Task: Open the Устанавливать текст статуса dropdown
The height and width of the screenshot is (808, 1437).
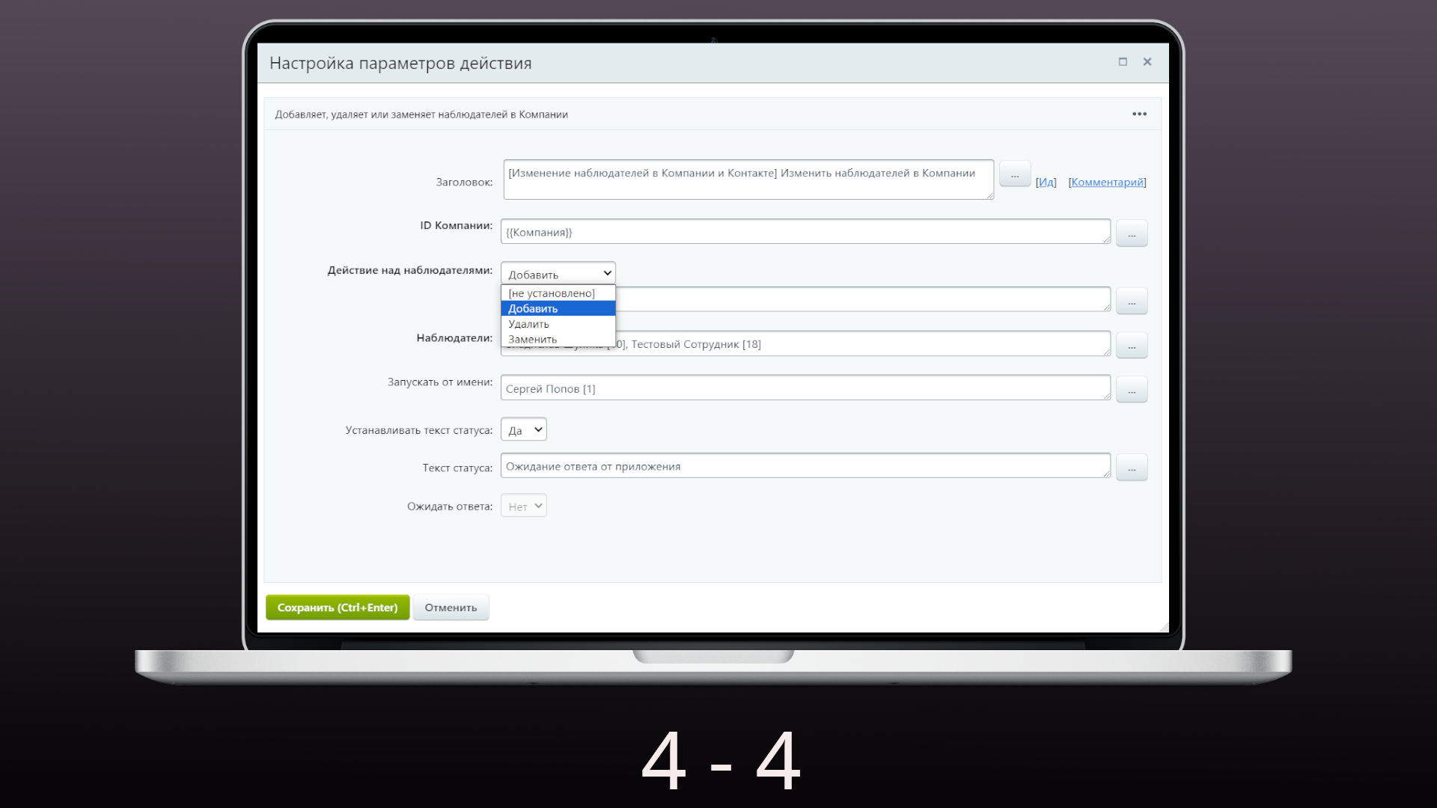Action: [x=523, y=430]
